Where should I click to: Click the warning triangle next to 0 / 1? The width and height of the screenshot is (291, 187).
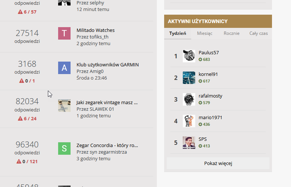(x=22, y=81)
